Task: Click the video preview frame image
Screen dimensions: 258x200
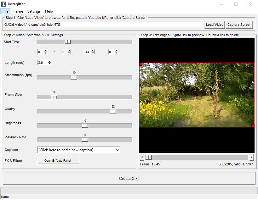Action: (197, 95)
